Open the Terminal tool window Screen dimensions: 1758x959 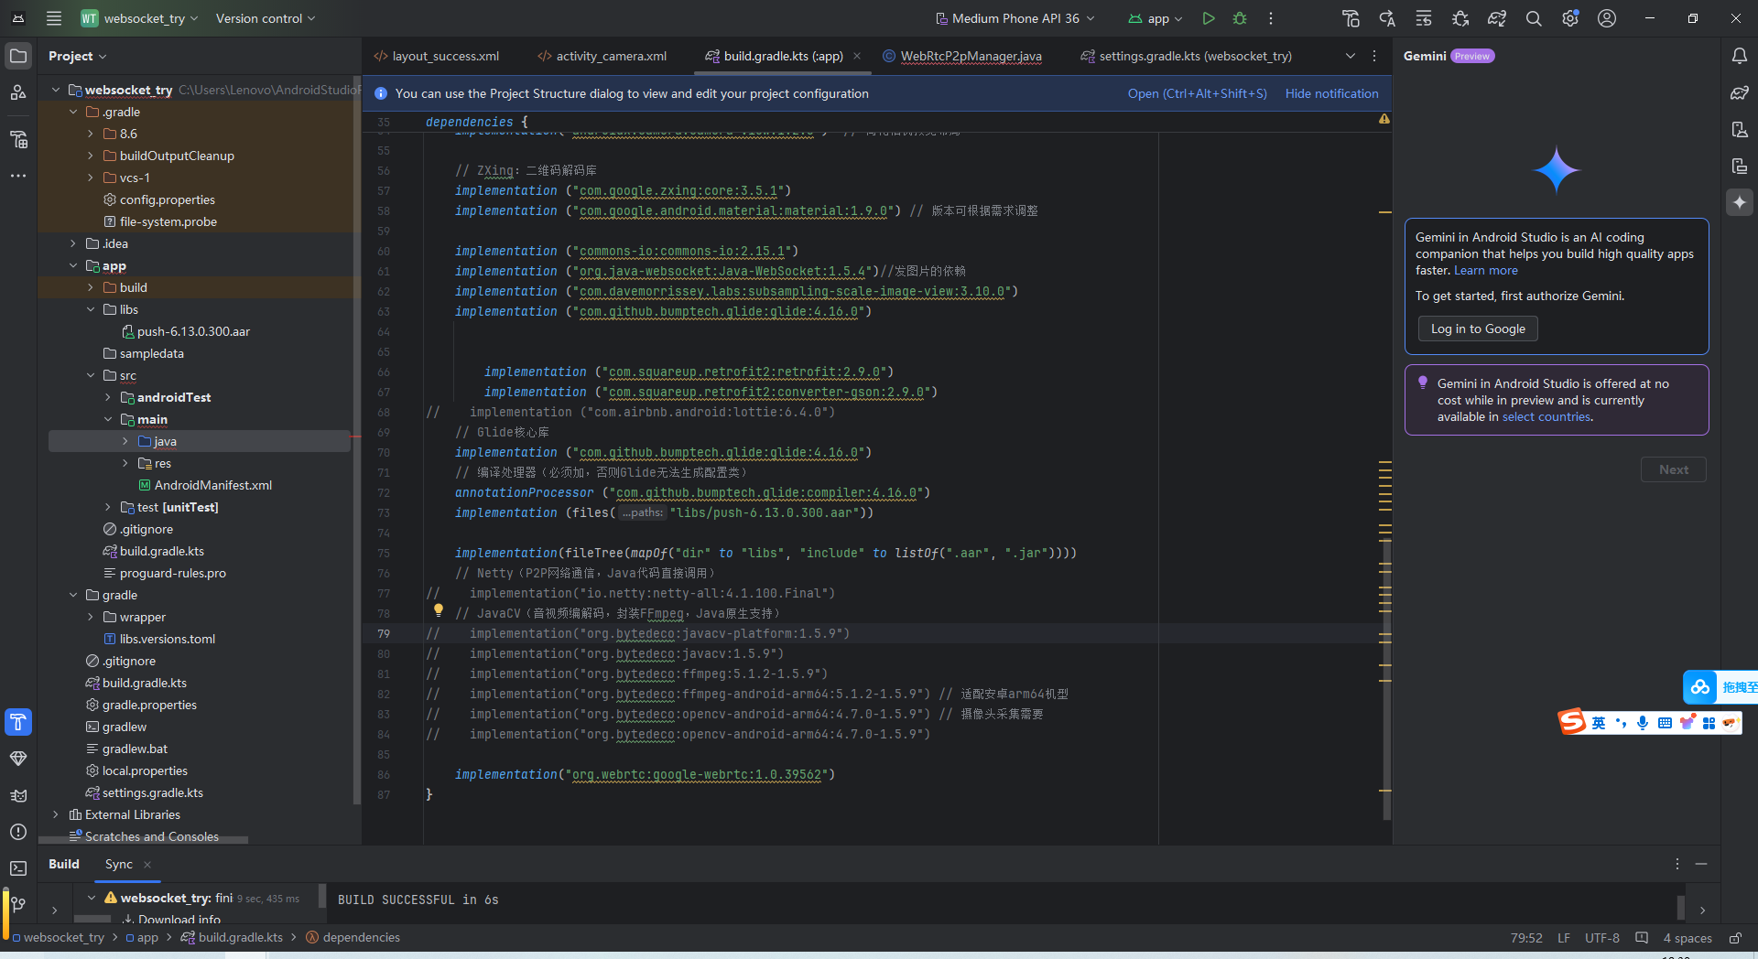[18, 868]
